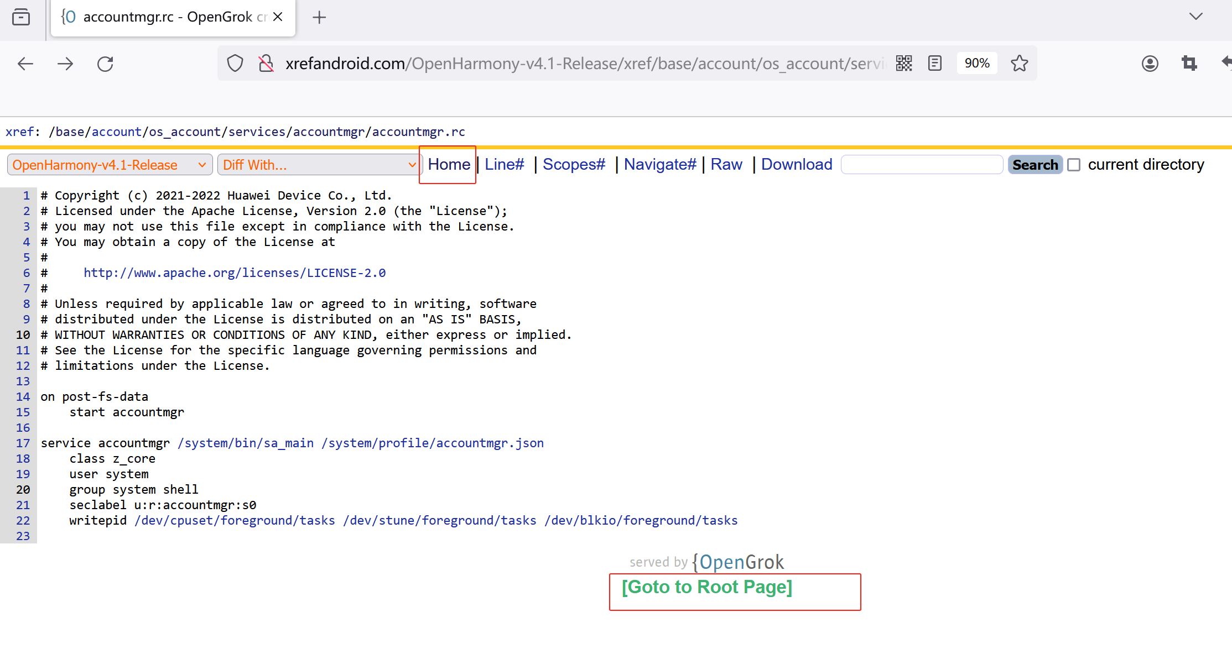Toggle reader view

coord(935,64)
